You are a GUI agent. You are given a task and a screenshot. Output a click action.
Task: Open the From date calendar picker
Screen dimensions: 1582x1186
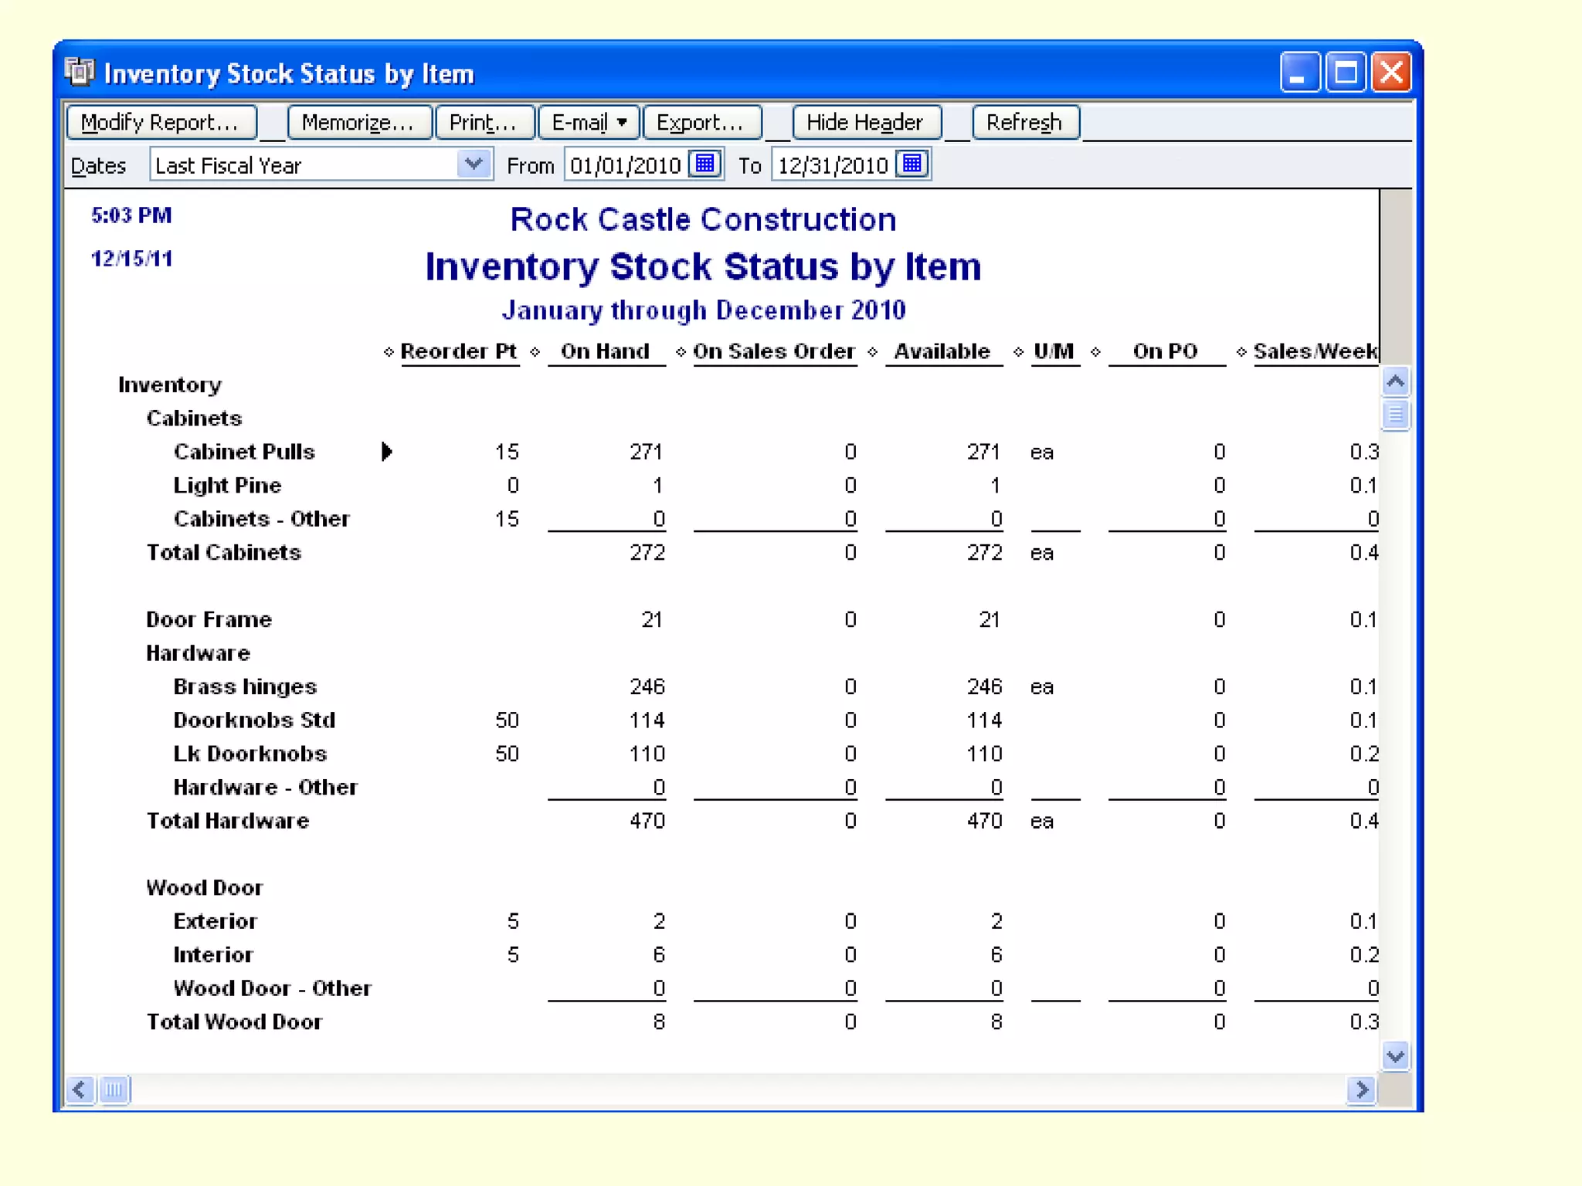704,164
